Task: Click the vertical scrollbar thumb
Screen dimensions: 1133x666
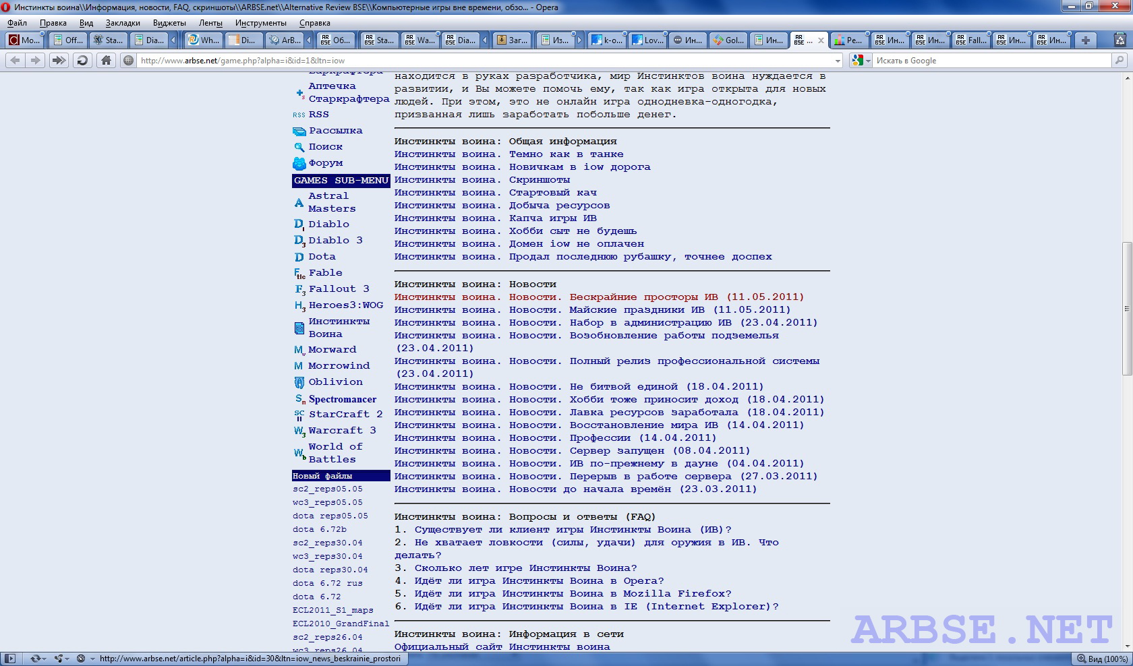Action: [x=1127, y=309]
